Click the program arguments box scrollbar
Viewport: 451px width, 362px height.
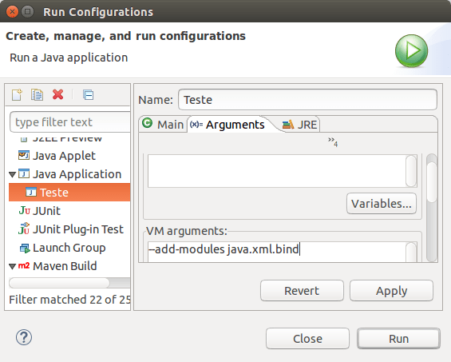[411, 171]
